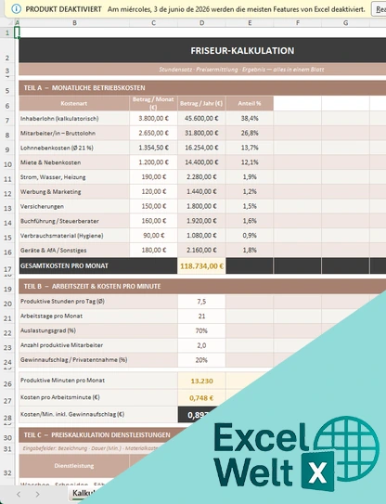Select the Arbeitstage pro Monat value 21
The height and width of the screenshot is (504, 386).
pyautogui.click(x=201, y=316)
